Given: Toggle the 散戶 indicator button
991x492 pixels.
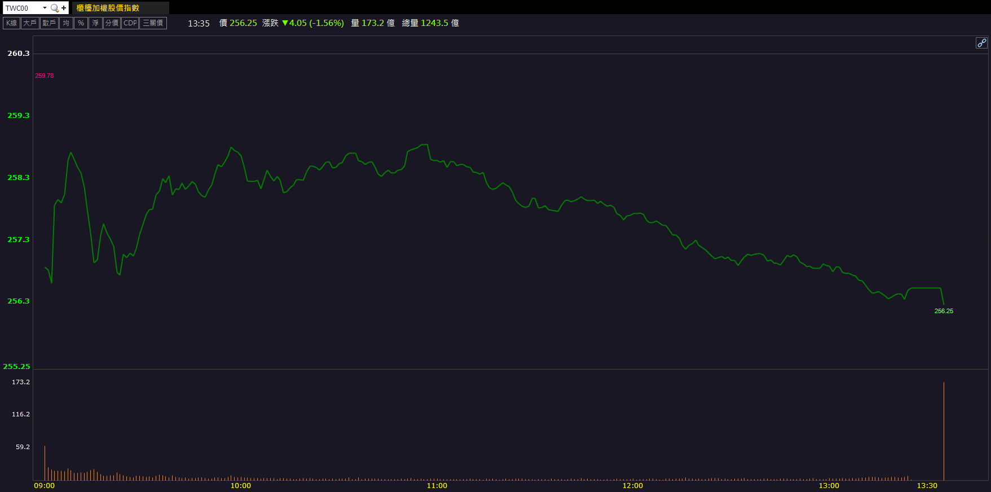Looking at the screenshot, I should tap(49, 23).
